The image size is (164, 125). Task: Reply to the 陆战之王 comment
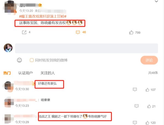135,123
